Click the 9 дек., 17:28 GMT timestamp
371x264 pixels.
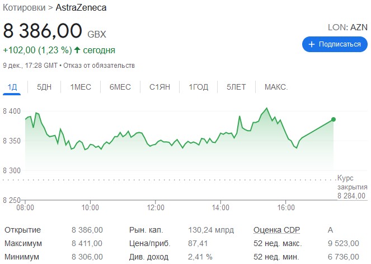tap(30, 66)
